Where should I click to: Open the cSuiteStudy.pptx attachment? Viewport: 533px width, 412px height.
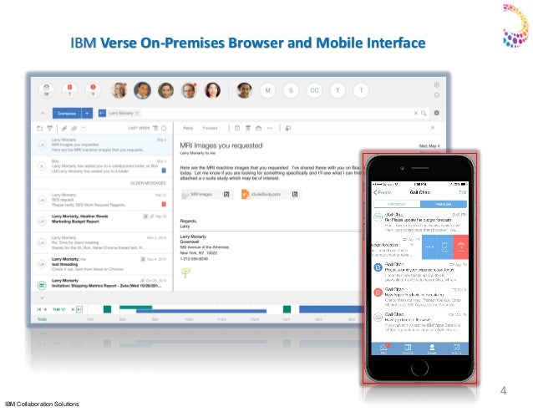pos(271,195)
